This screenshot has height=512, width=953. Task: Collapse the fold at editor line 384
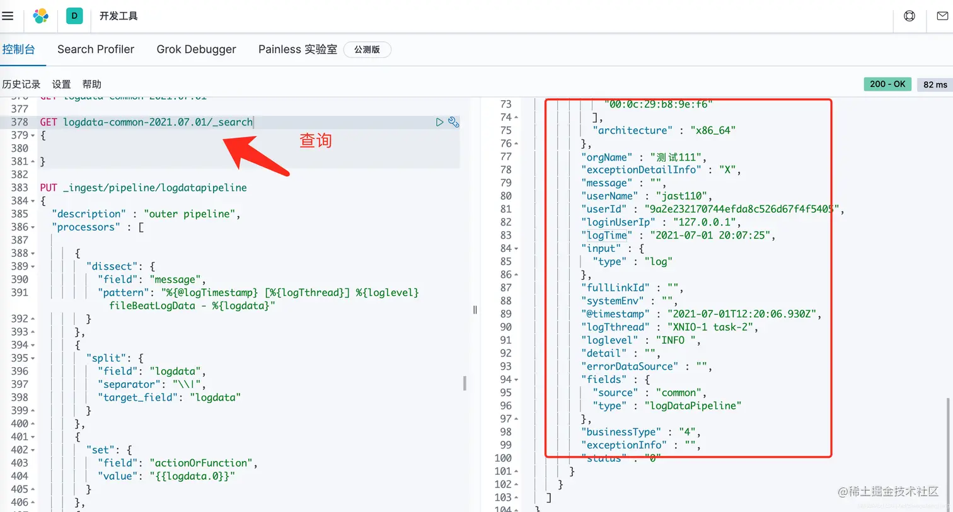click(x=33, y=201)
